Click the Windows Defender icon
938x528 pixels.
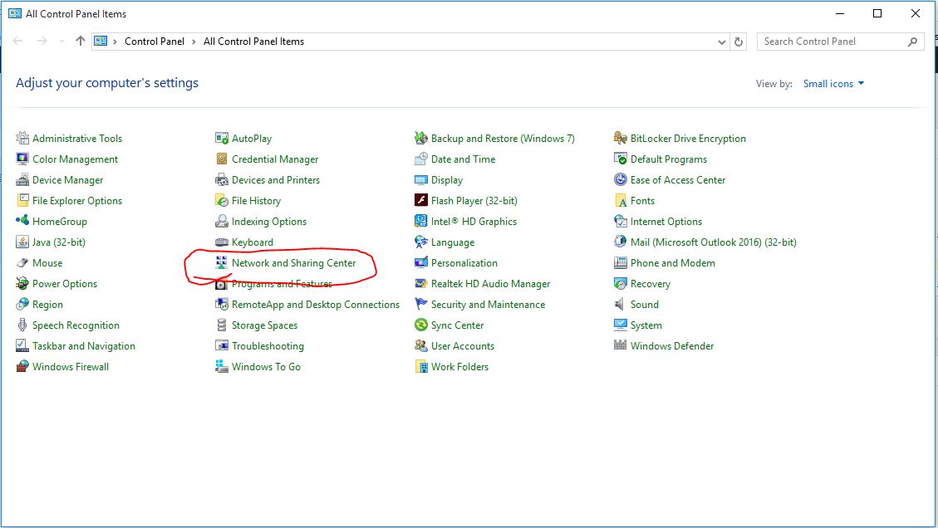click(x=621, y=345)
